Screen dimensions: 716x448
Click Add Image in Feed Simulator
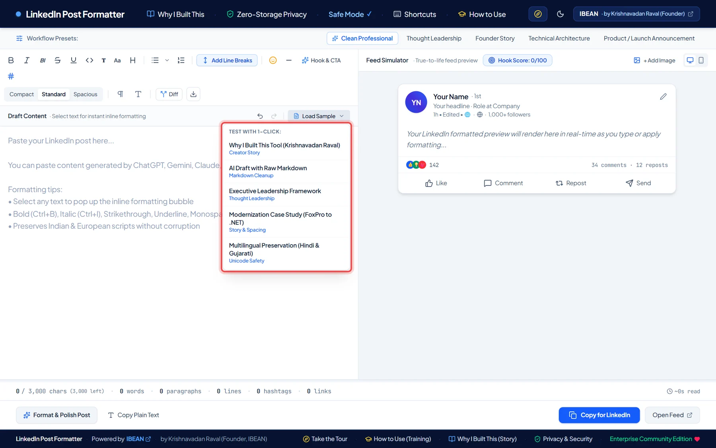pos(654,60)
